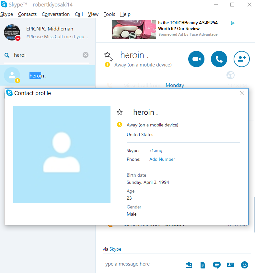
Task: Toggle favorite star in Contact profile dialog
Action: click(x=120, y=112)
